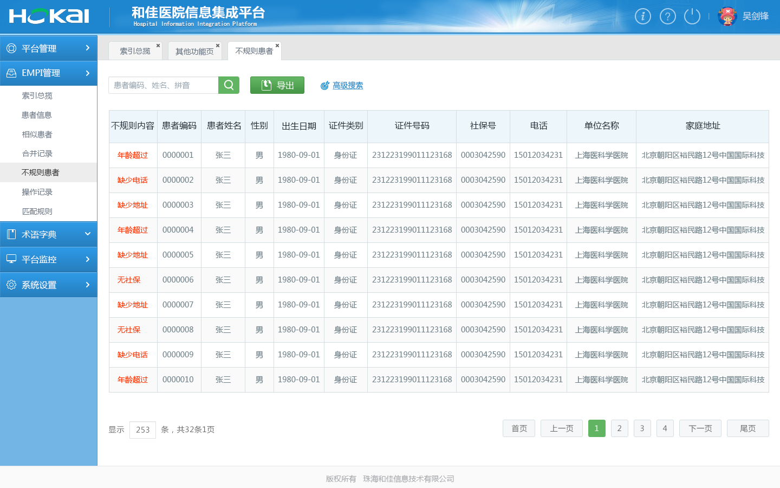Expand the EMPI管理 chevron

88,73
